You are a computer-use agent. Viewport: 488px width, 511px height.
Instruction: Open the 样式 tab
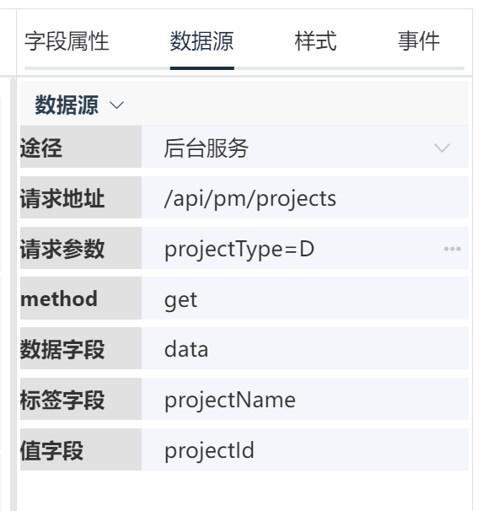tap(315, 41)
